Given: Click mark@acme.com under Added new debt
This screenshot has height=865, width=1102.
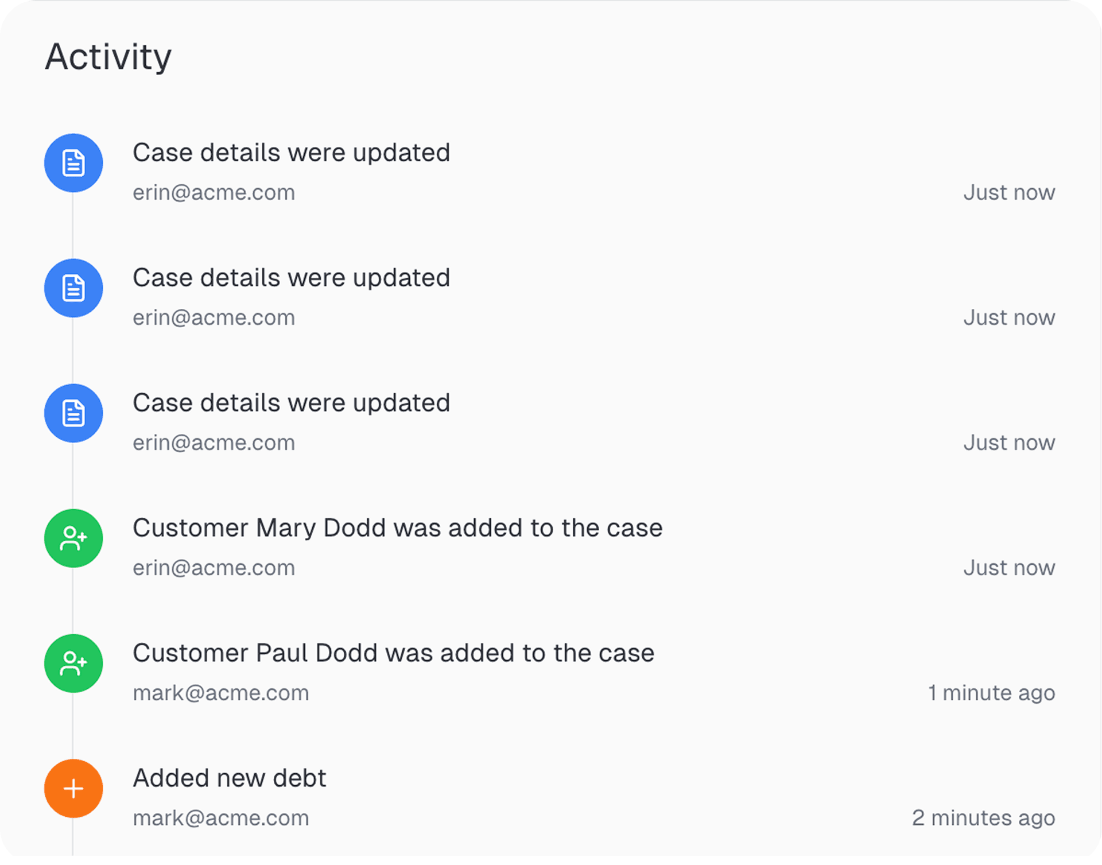Looking at the screenshot, I should pyautogui.click(x=221, y=818).
